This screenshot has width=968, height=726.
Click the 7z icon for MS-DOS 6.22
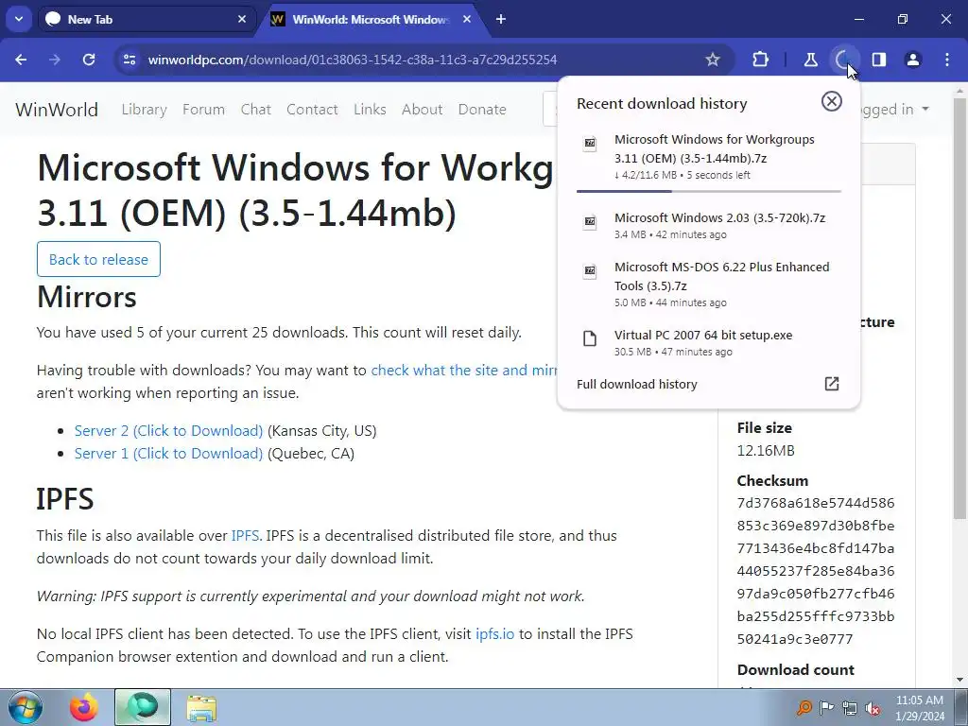(x=590, y=271)
